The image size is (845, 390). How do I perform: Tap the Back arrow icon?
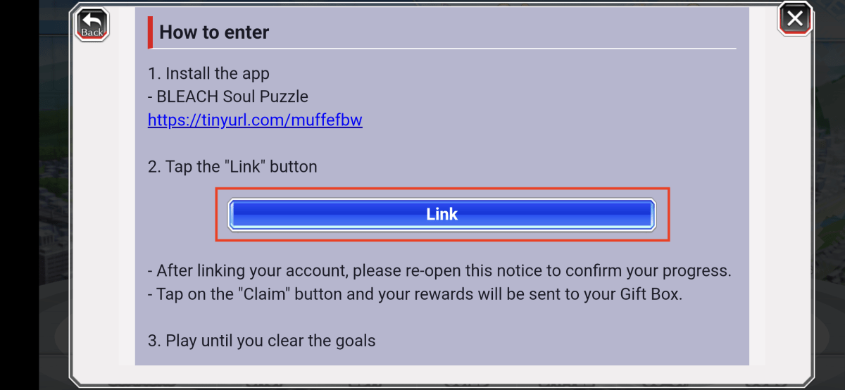(92, 19)
